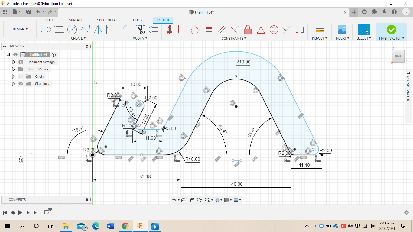Expand the Origin node
The width and height of the screenshot is (413, 232).
(13, 76)
